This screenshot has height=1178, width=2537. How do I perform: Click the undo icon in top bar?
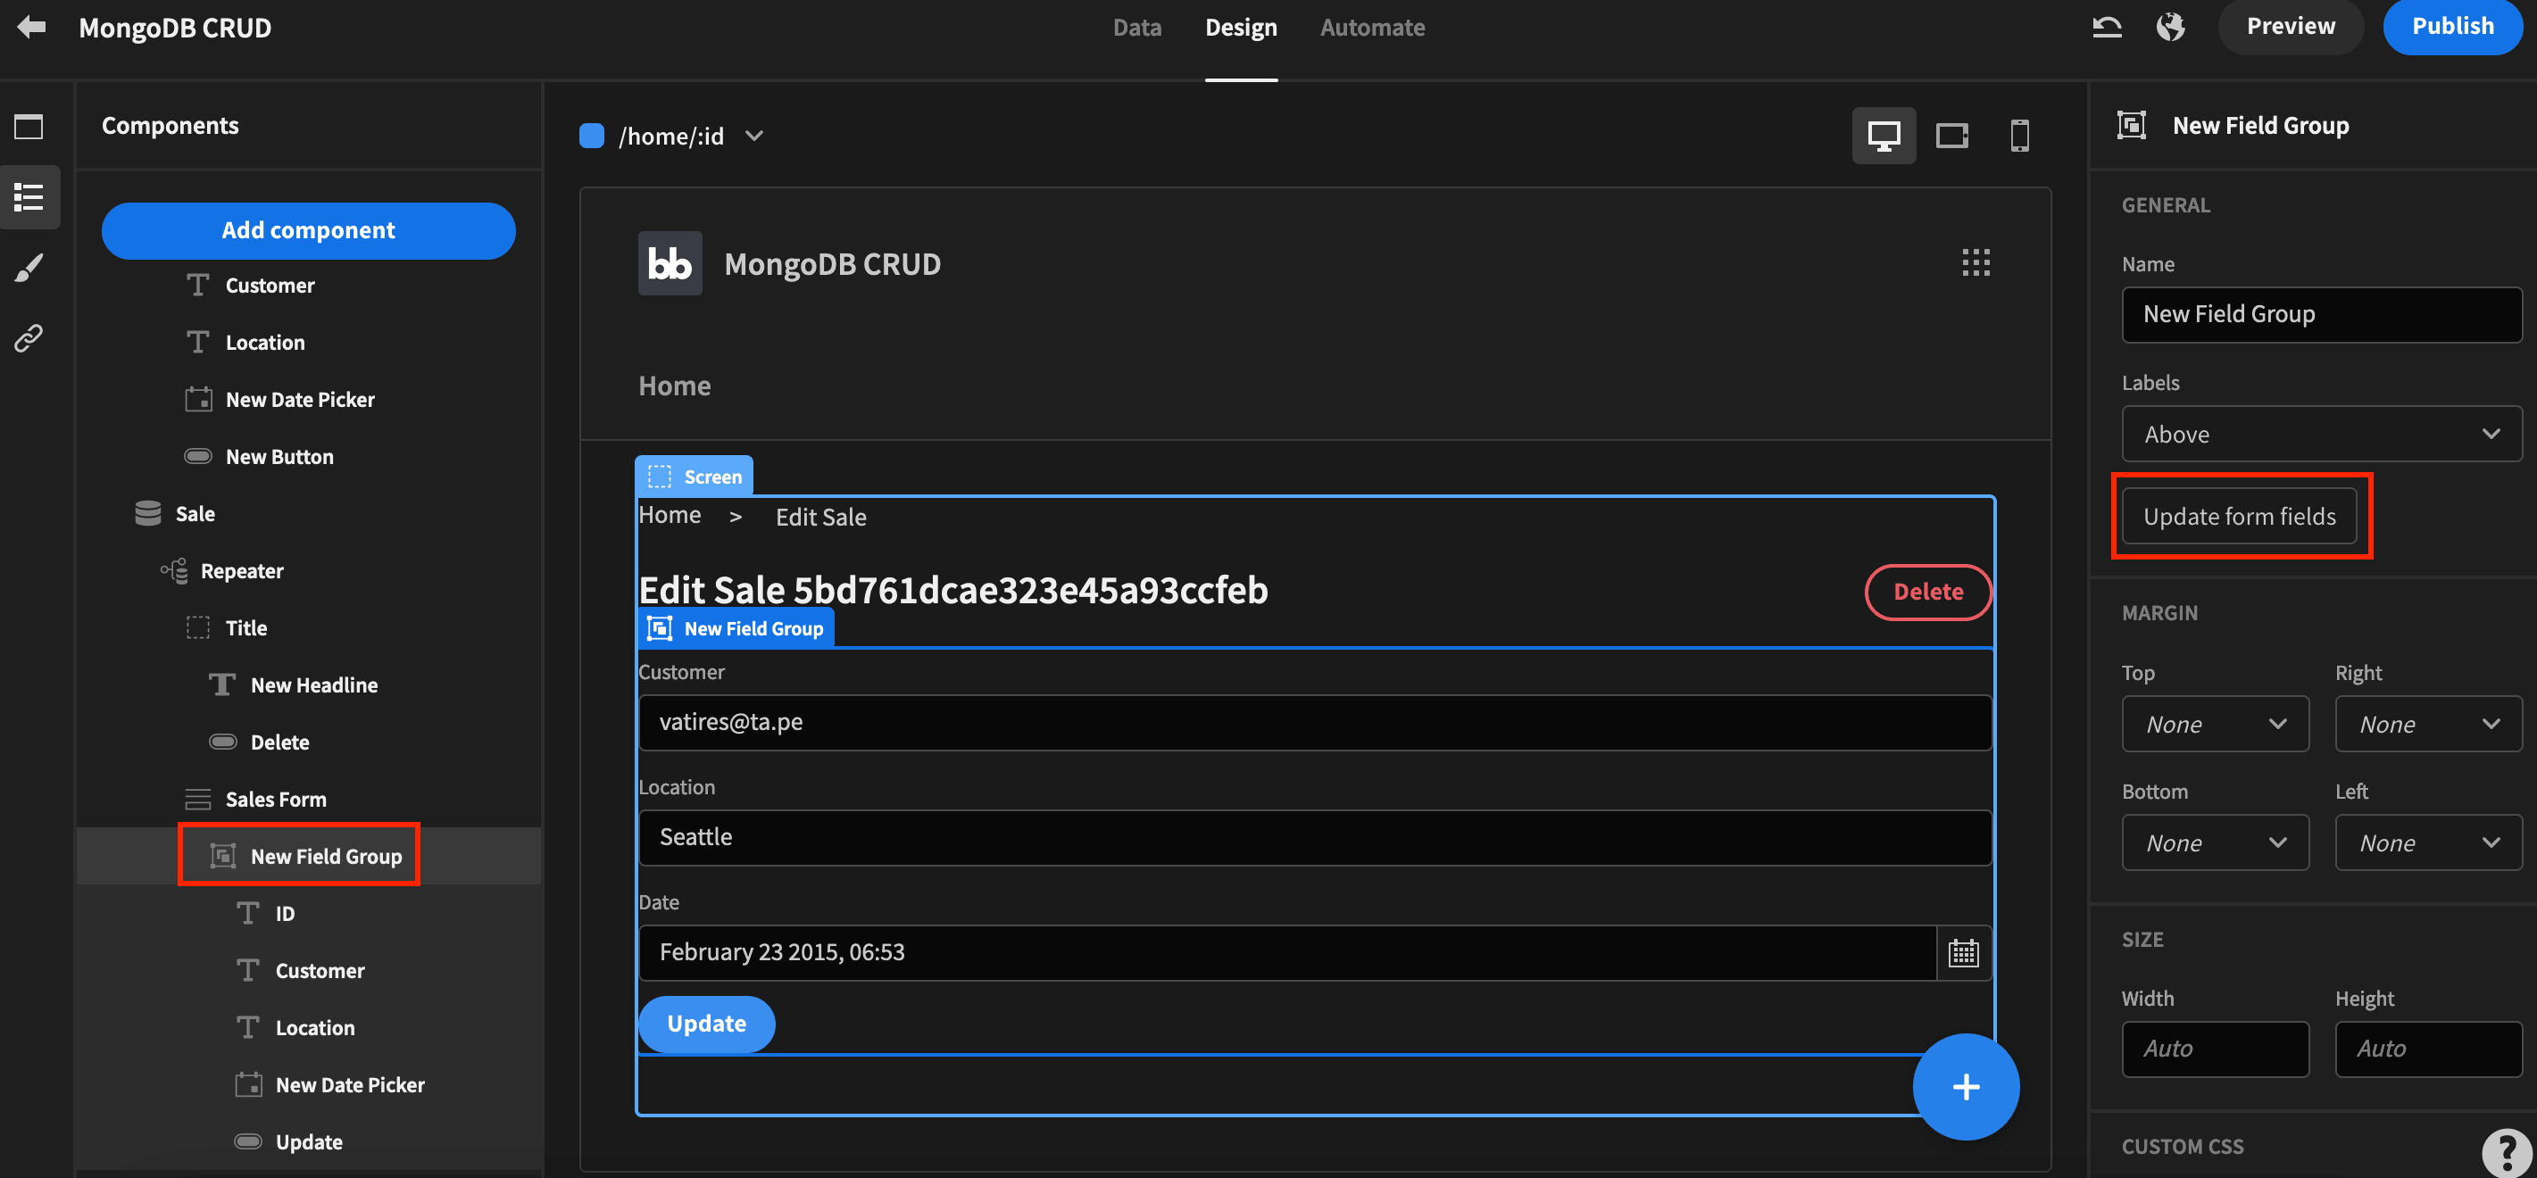[x=2107, y=27]
